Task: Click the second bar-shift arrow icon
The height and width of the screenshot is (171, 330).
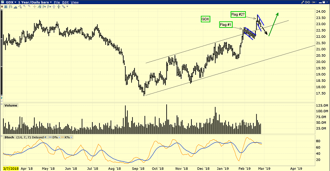Action: pyautogui.click(x=49, y=7)
